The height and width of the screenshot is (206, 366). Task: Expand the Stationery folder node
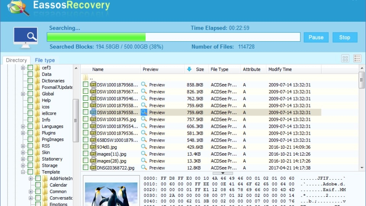pos(23,159)
